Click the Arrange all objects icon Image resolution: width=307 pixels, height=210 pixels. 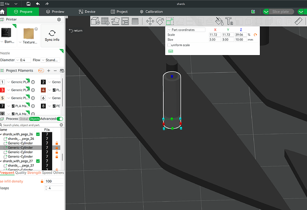coord(125,21)
